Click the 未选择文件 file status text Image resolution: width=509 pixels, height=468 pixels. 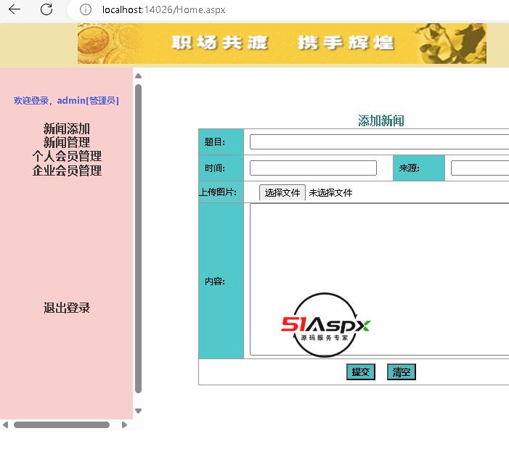tap(330, 193)
